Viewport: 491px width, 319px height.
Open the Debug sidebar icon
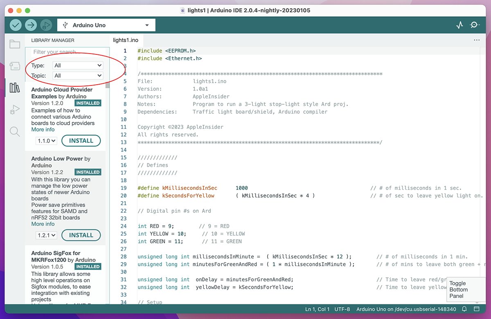(x=15, y=110)
